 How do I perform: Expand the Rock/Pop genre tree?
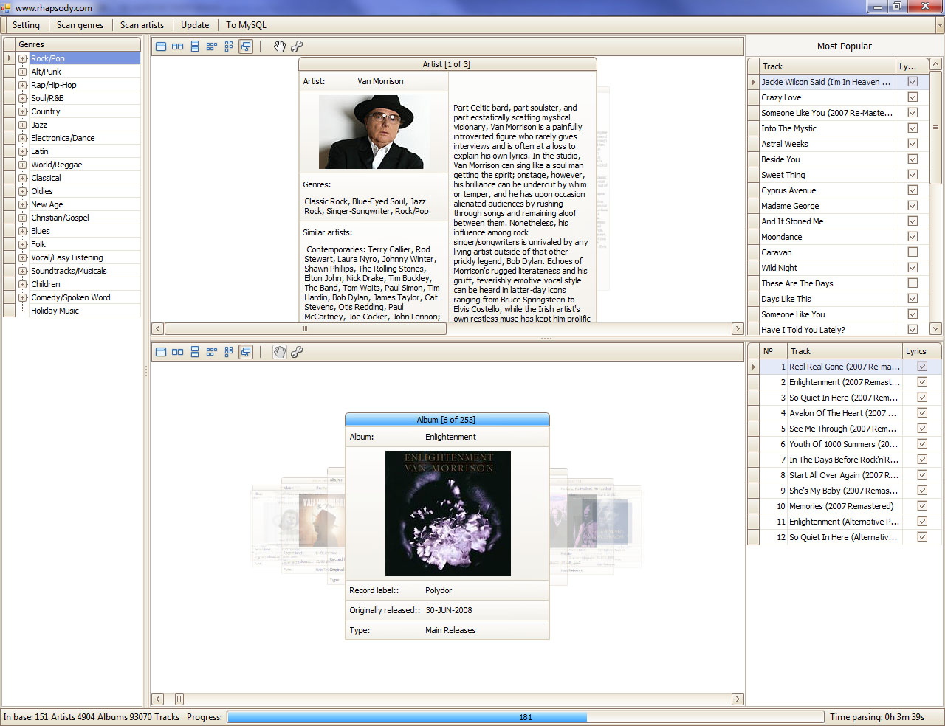(x=23, y=58)
